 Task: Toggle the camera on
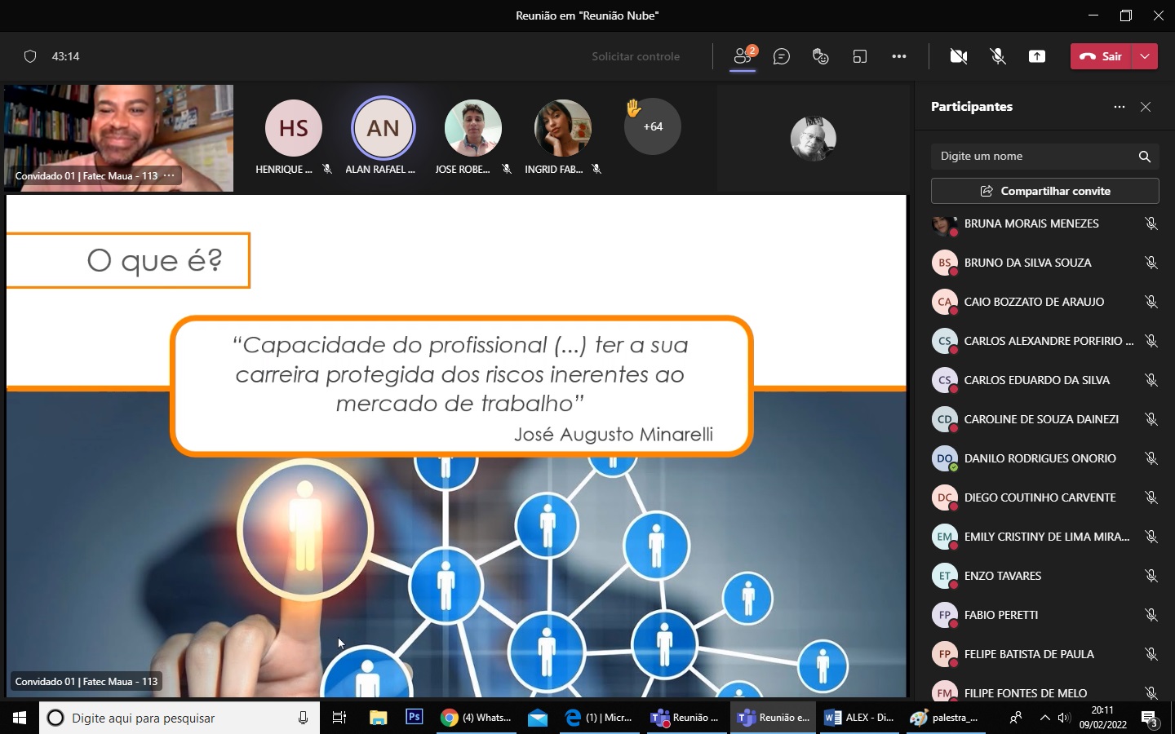pos(959,56)
